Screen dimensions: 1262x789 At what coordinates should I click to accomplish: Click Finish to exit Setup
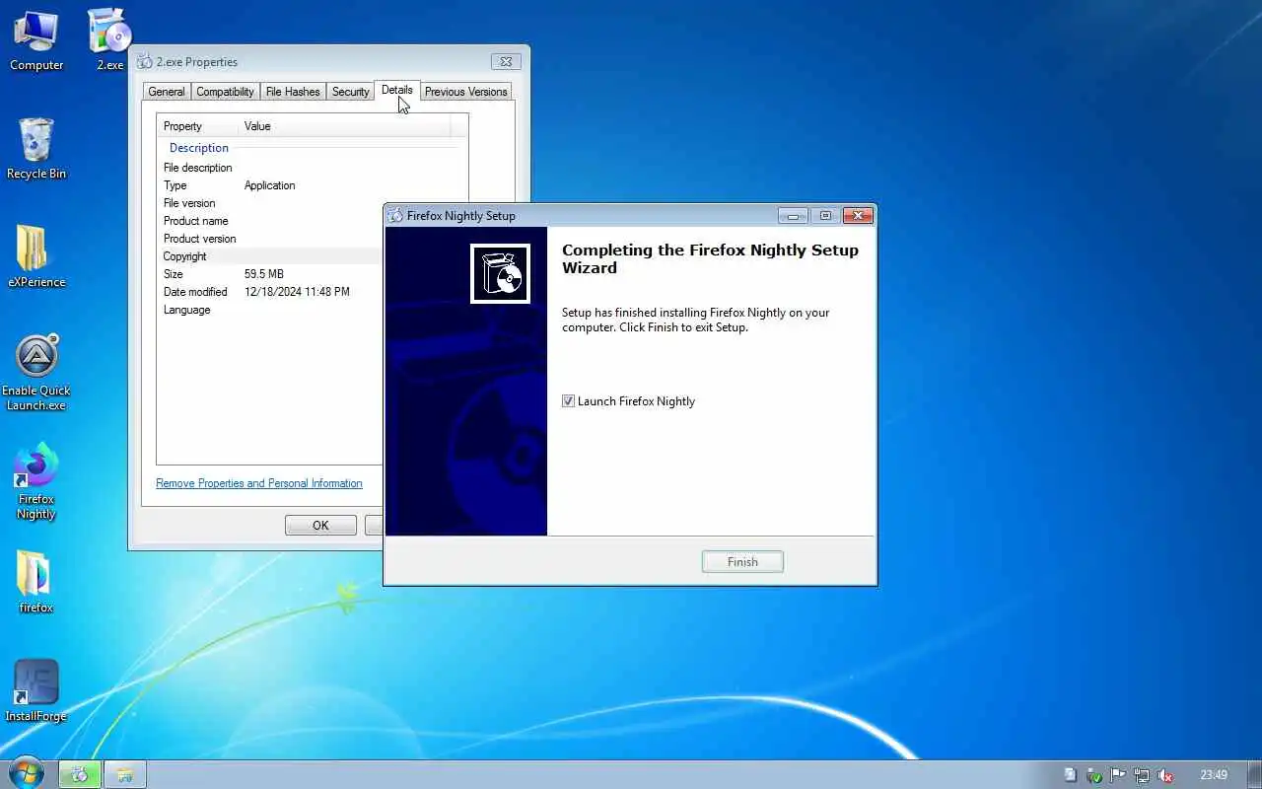pyautogui.click(x=742, y=562)
